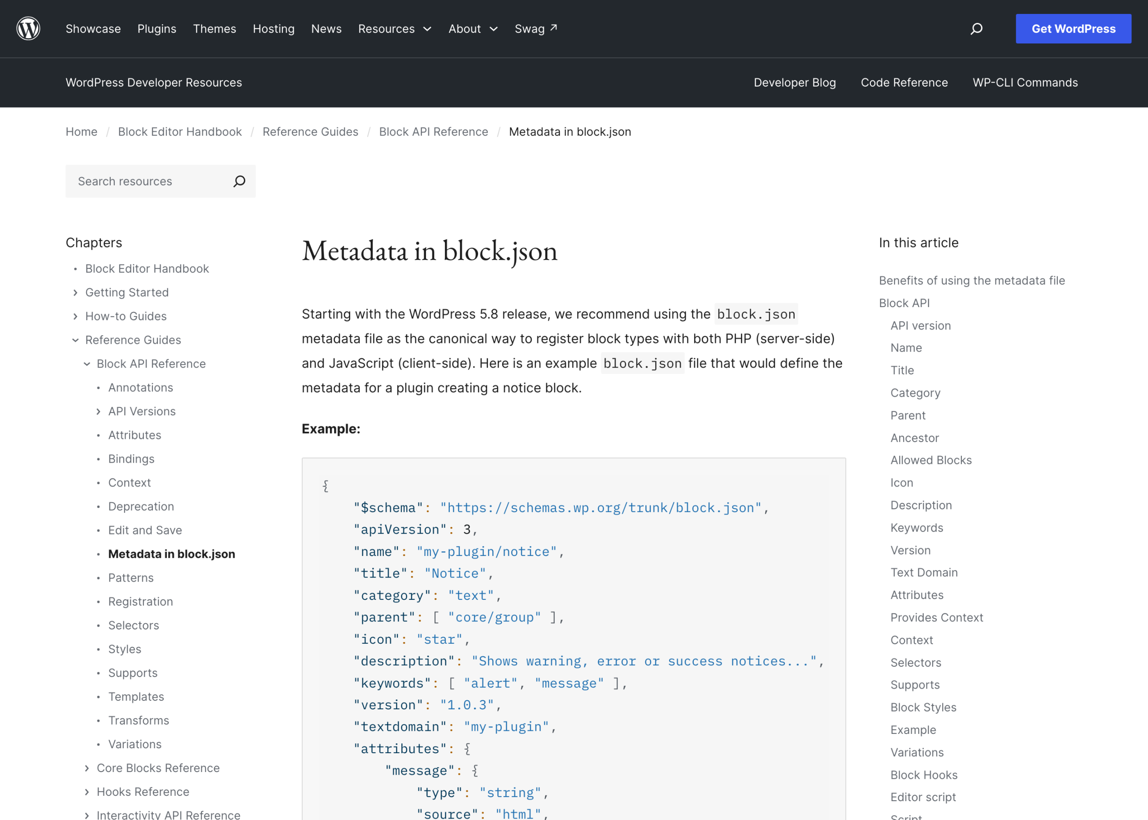Open the Annotations chapter page
Viewport: 1148px width, 820px height.
pyautogui.click(x=141, y=388)
